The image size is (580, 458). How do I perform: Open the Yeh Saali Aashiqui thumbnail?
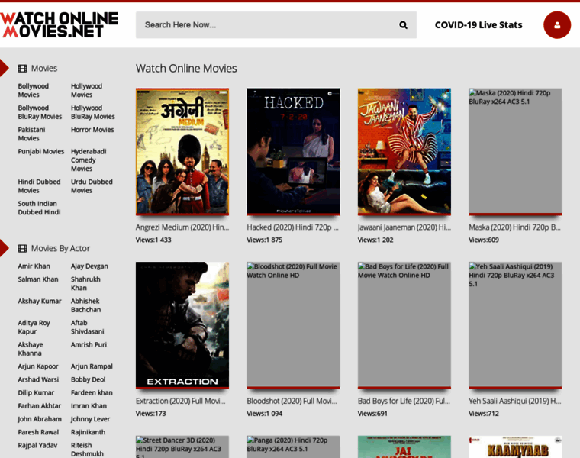pyautogui.click(x=515, y=325)
